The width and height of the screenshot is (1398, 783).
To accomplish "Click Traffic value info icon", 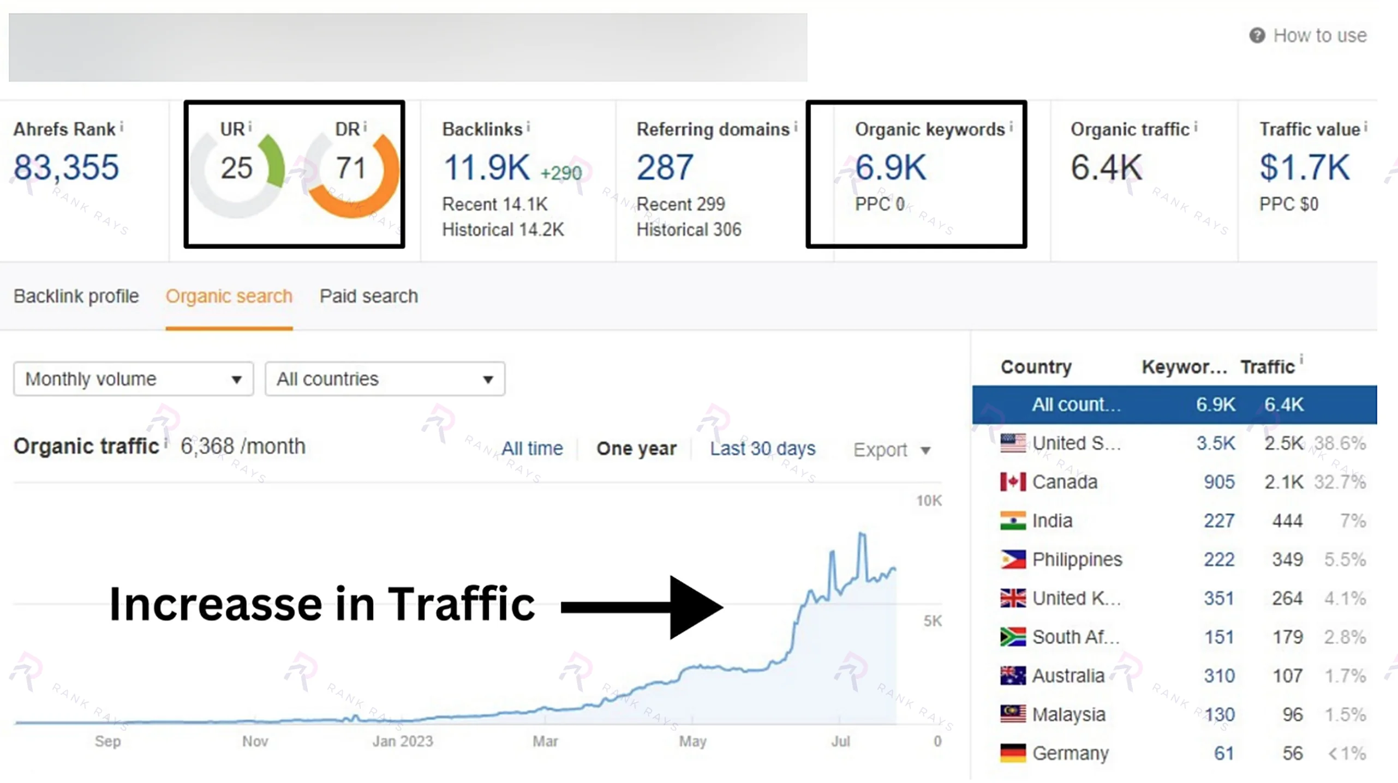I will [1366, 127].
